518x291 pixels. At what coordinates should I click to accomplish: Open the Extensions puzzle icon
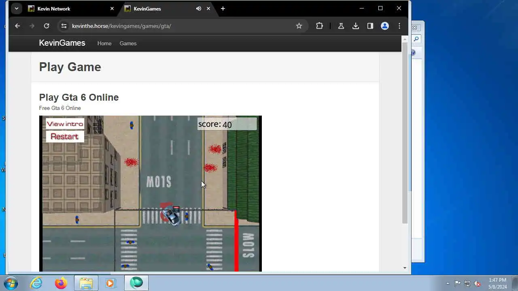tap(319, 26)
